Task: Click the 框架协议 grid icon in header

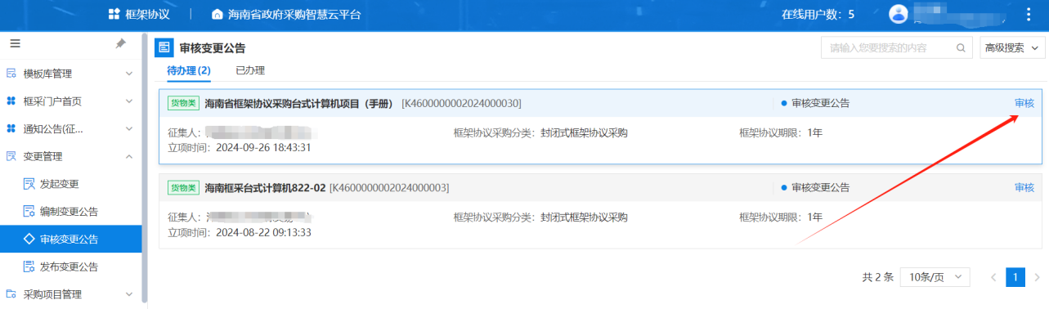Action: 114,14
